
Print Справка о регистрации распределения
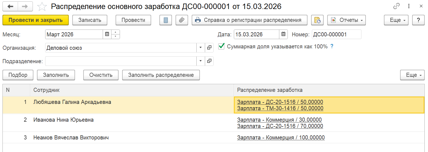click(249, 20)
